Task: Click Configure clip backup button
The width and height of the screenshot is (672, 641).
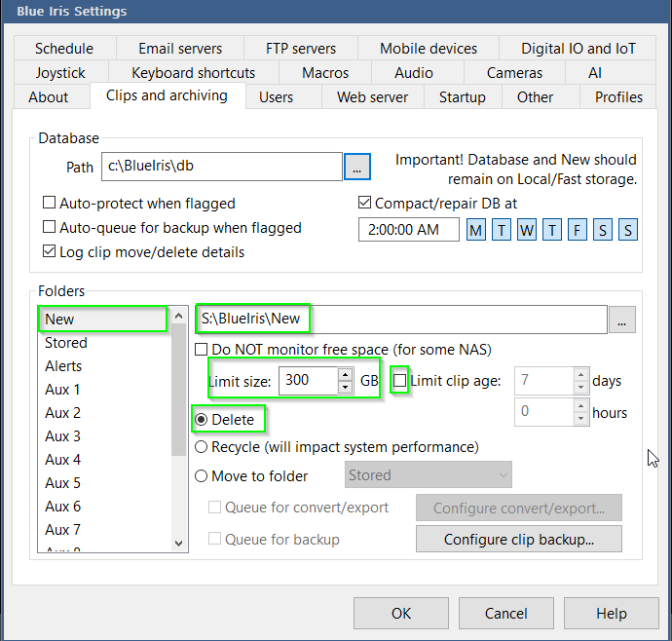Action: [518, 539]
